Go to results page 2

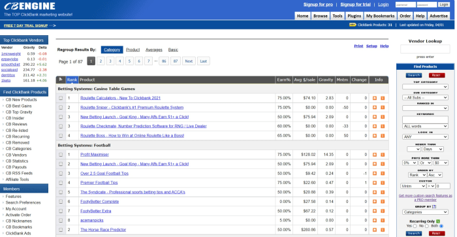coord(101,61)
